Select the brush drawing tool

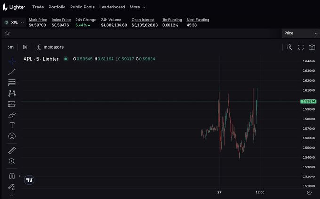click(12, 115)
